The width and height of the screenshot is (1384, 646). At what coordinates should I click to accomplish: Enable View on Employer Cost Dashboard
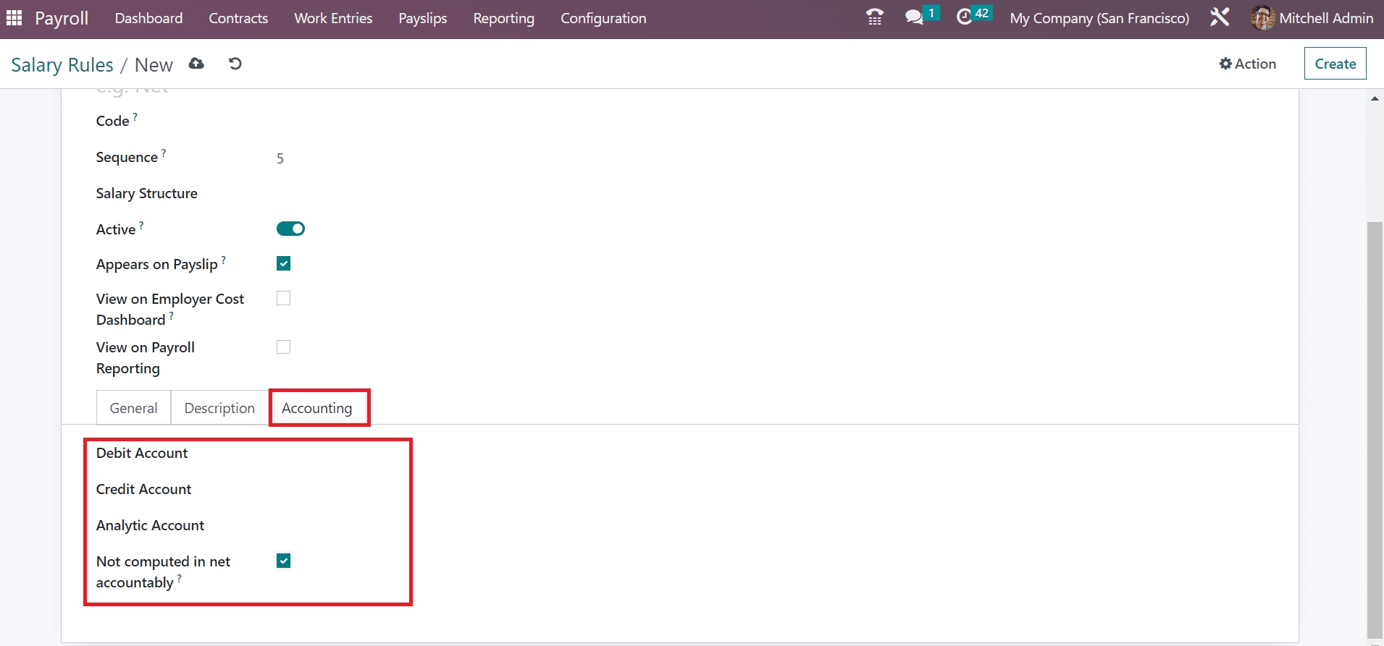pyautogui.click(x=284, y=299)
